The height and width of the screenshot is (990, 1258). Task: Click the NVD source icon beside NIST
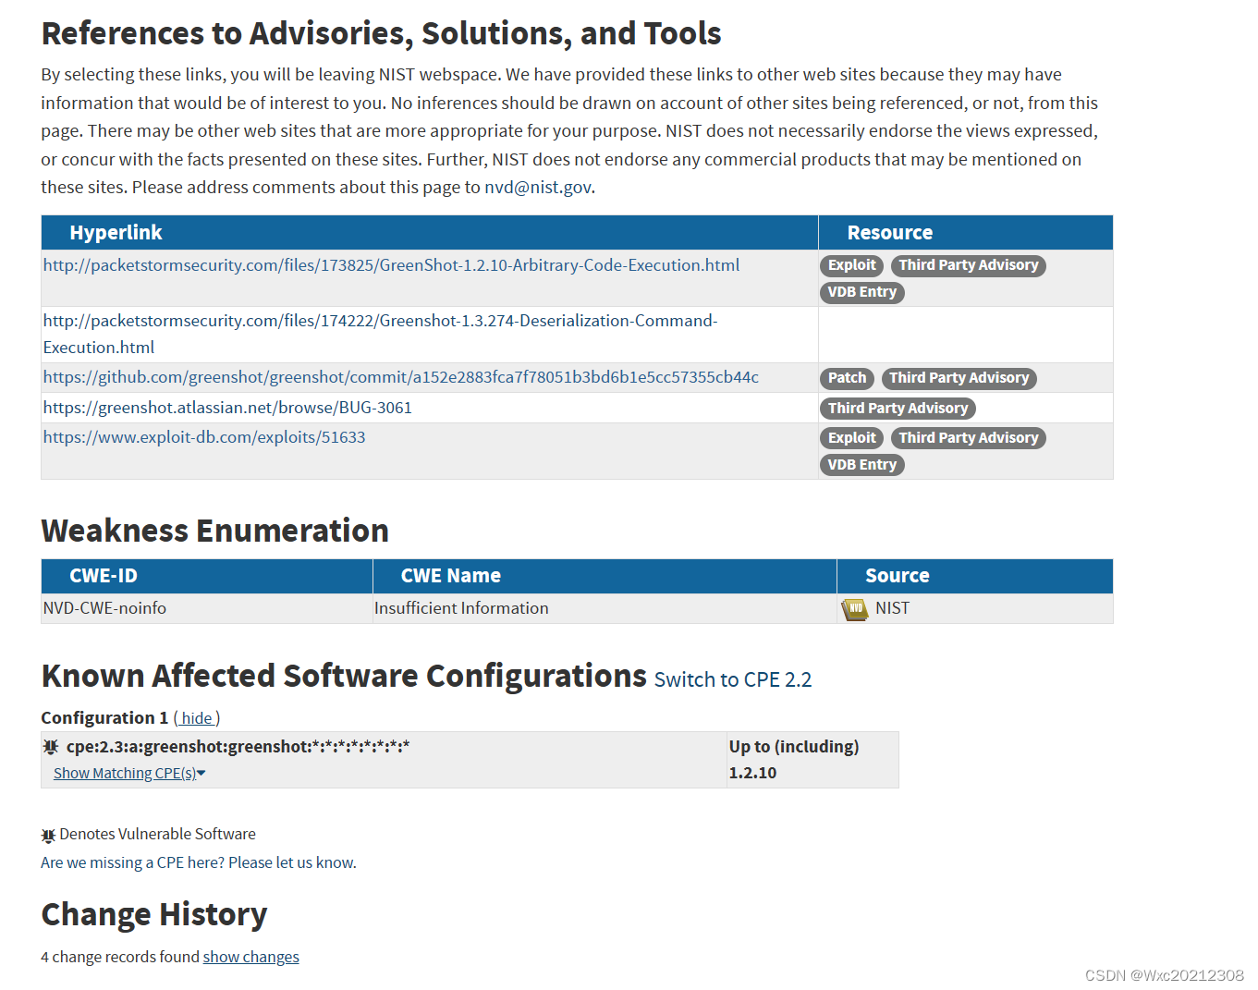click(x=854, y=609)
